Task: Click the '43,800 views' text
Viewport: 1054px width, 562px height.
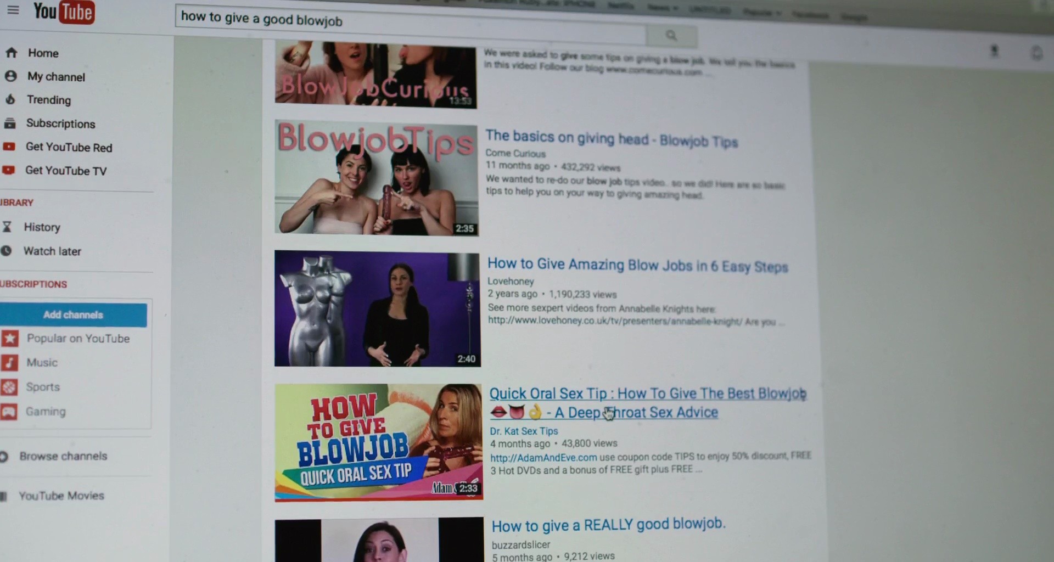Action: point(590,443)
